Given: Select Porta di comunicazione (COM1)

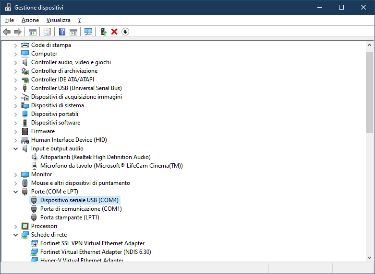Looking at the screenshot, I should click(x=81, y=209).
